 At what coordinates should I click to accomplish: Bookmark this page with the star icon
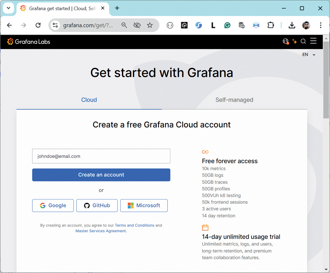pos(150,25)
